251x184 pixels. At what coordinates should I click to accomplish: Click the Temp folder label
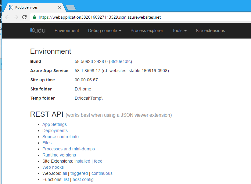click(x=43, y=98)
